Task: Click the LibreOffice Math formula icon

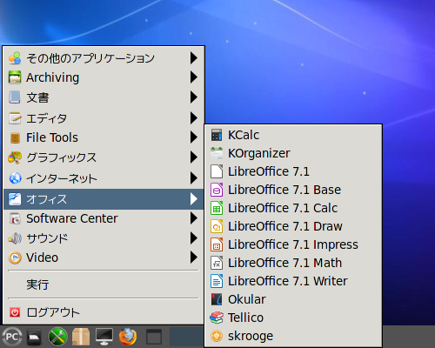Action: click(217, 263)
